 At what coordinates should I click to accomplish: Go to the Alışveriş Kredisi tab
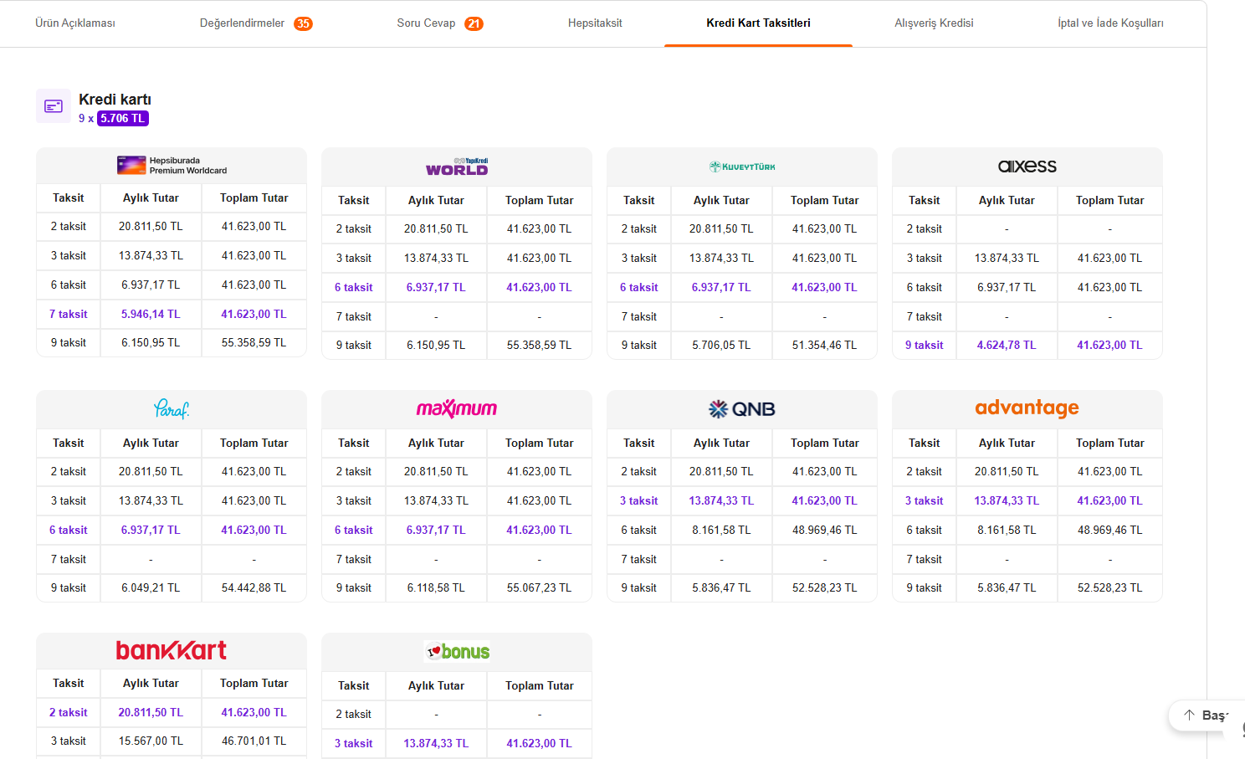tap(934, 23)
